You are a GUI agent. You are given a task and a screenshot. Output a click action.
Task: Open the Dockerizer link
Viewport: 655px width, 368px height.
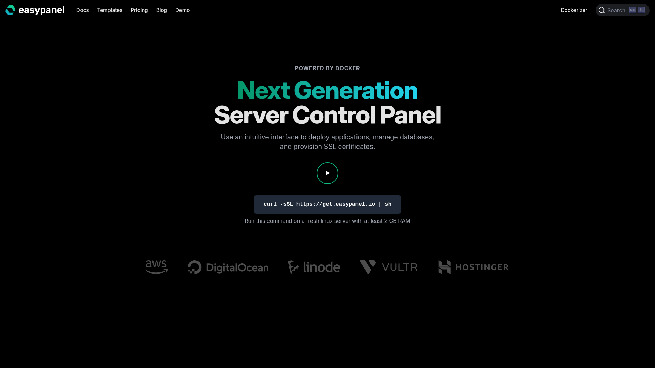click(574, 10)
